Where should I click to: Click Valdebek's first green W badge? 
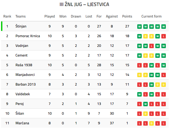(x=139, y=94)
